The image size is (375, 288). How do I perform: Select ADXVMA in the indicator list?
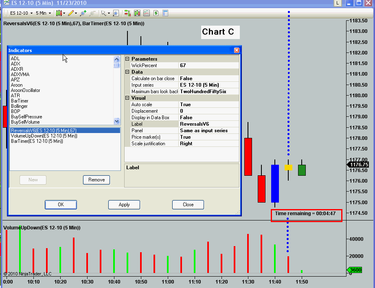coord(20,74)
